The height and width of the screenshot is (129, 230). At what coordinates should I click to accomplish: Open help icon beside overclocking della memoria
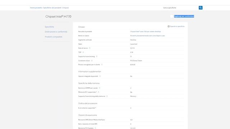(x=107, y=96)
